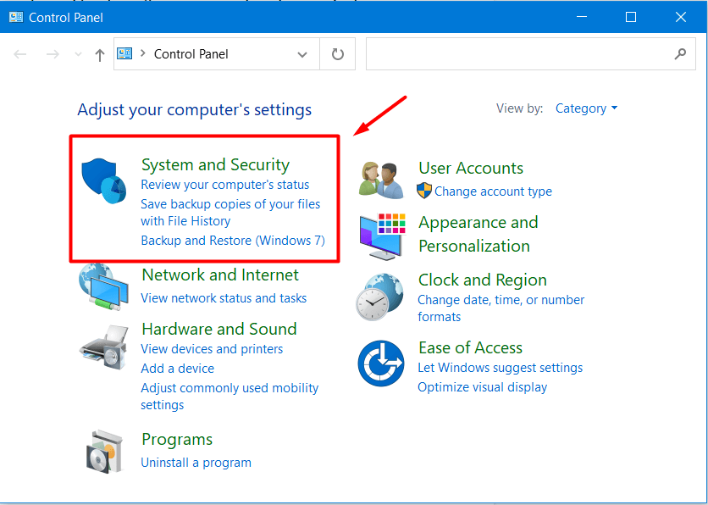
Task: Click the Hardware and Sound printer icon
Action: coord(104,347)
